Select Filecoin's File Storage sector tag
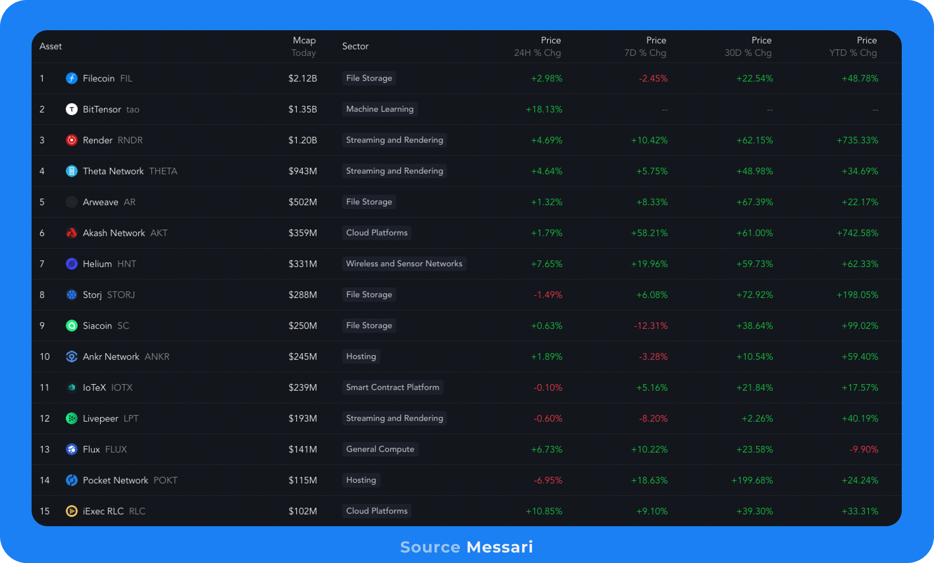The width and height of the screenshot is (934, 563). [x=369, y=78]
